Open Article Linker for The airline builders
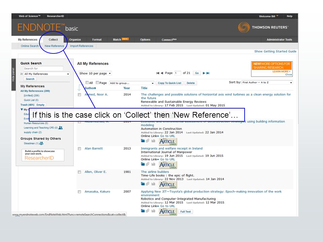The width and height of the screenshot is (323, 242). tap(168, 185)
